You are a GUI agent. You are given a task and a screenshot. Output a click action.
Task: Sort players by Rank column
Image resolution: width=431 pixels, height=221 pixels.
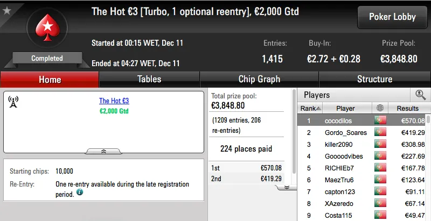(x=308, y=108)
